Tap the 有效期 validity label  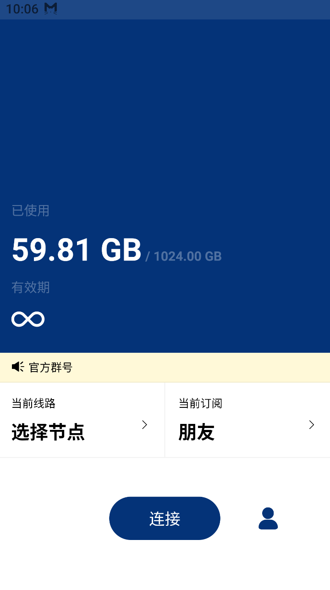tap(30, 288)
